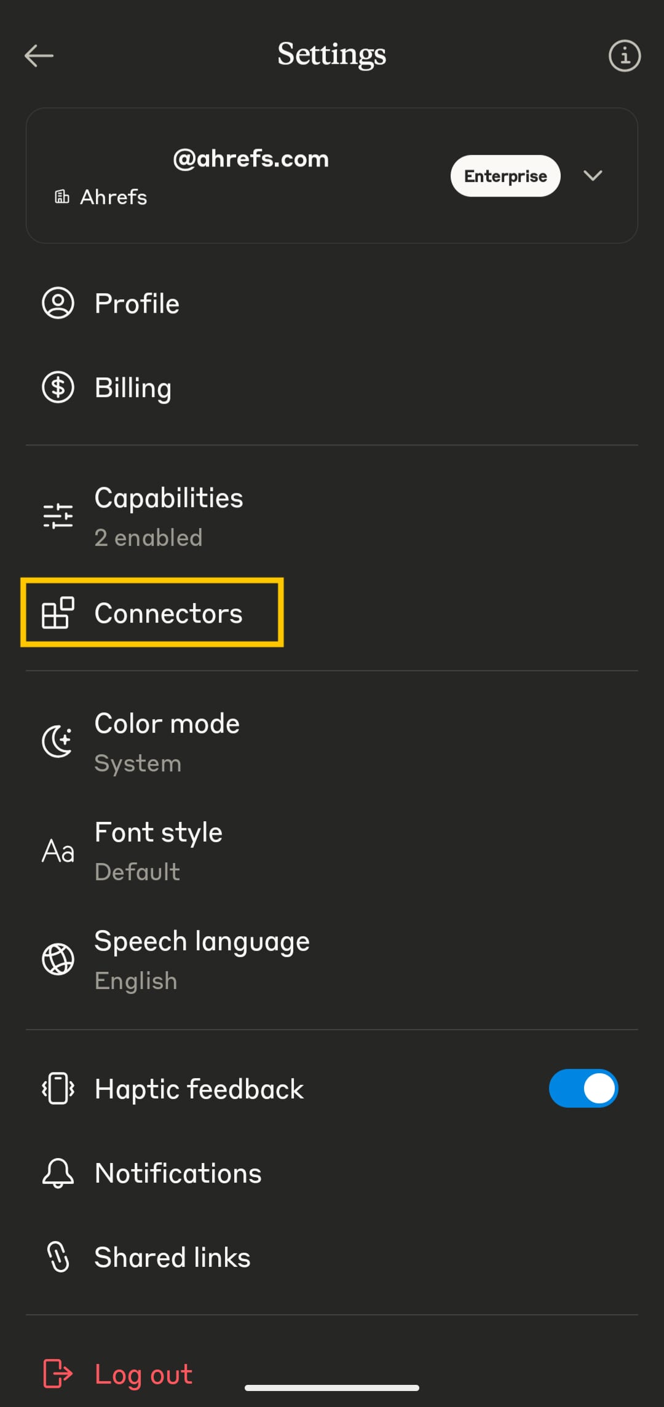664x1407 pixels.
Task: Tap the Profile person icon
Action: pyautogui.click(x=58, y=303)
